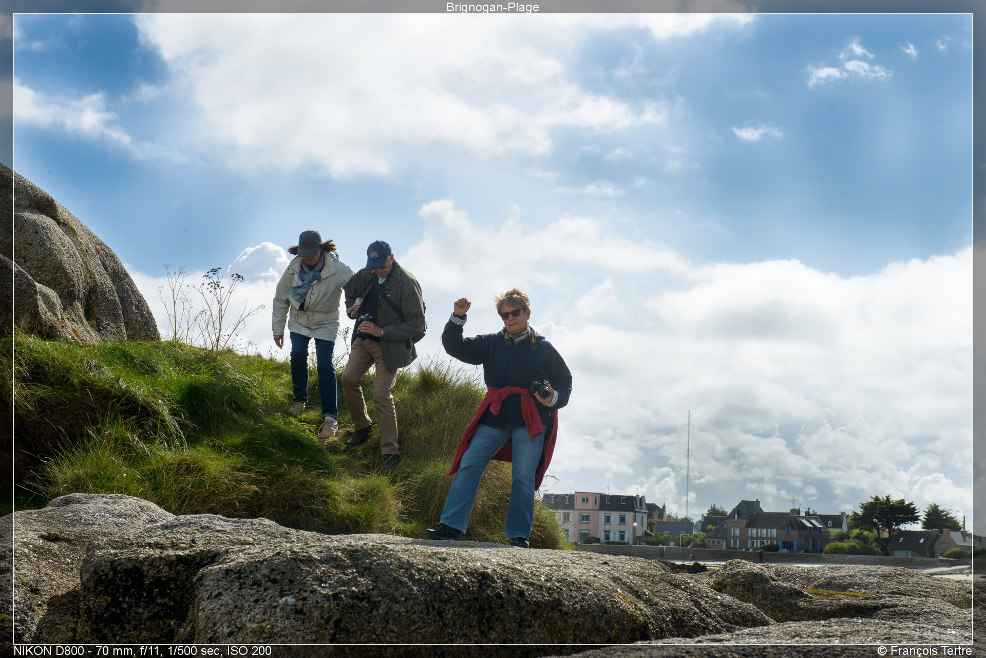Screen dimensions: 986x658
Task: Click the displayed beach photograph
Action: coord(493,329)
